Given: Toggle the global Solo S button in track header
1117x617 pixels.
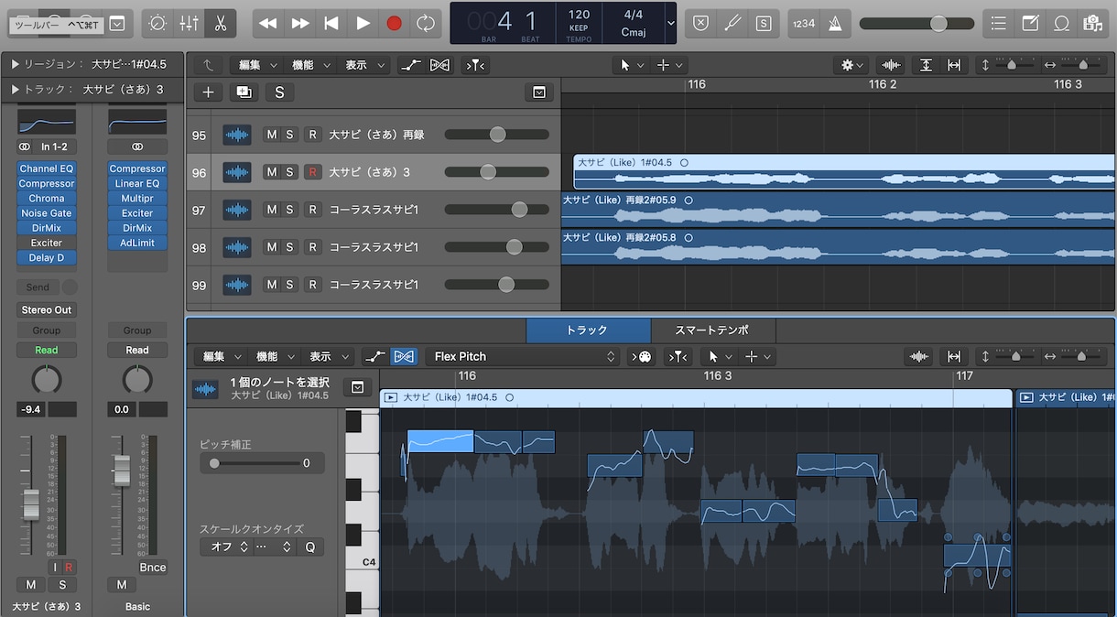Looking at the screenshot, I should pos(279,92).
